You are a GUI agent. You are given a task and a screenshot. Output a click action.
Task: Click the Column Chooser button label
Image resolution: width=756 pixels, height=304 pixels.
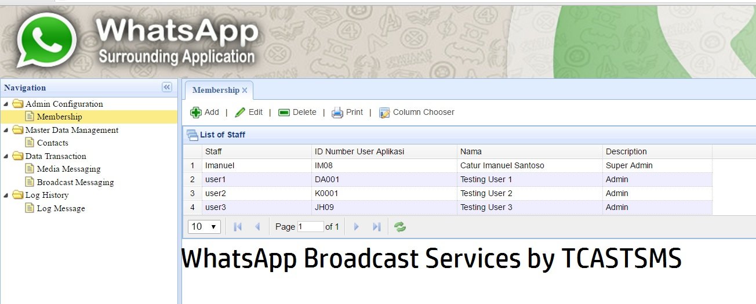click(x=424, y=113)
